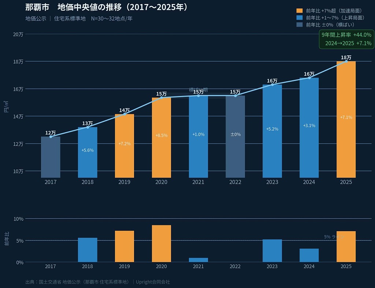Image resolution: width=375 pixels, height=288 pixels.
Task: Click the 出典：国土交通省 地価公示 source text
Action: click(x=77, y=282)
